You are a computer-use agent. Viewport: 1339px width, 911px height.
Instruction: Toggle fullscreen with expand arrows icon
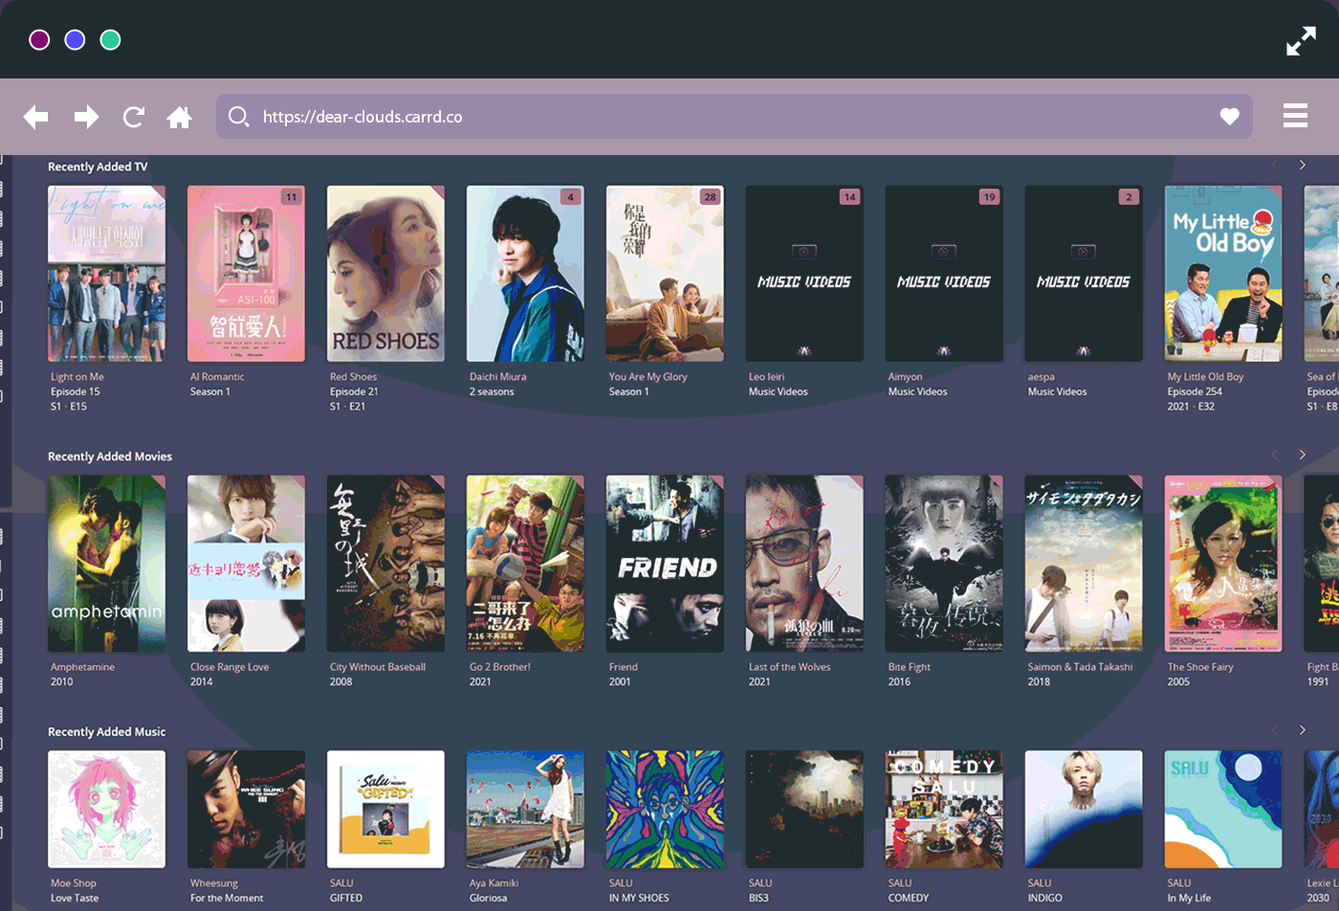pos(1301,41)
